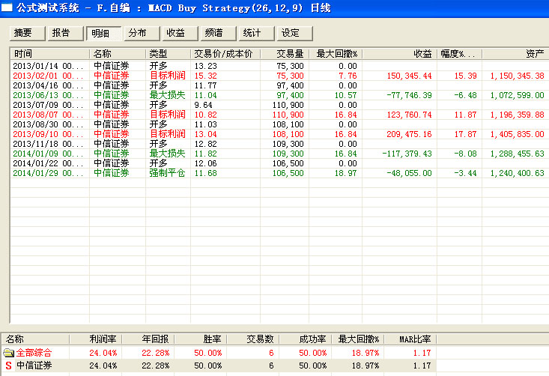Click the loss value -117,379.43
549x376 pixels.
[407, 154]
